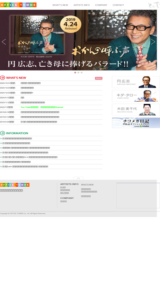
Task: Click the footer COMPANY heading
Action: click(x=67, y=198)
